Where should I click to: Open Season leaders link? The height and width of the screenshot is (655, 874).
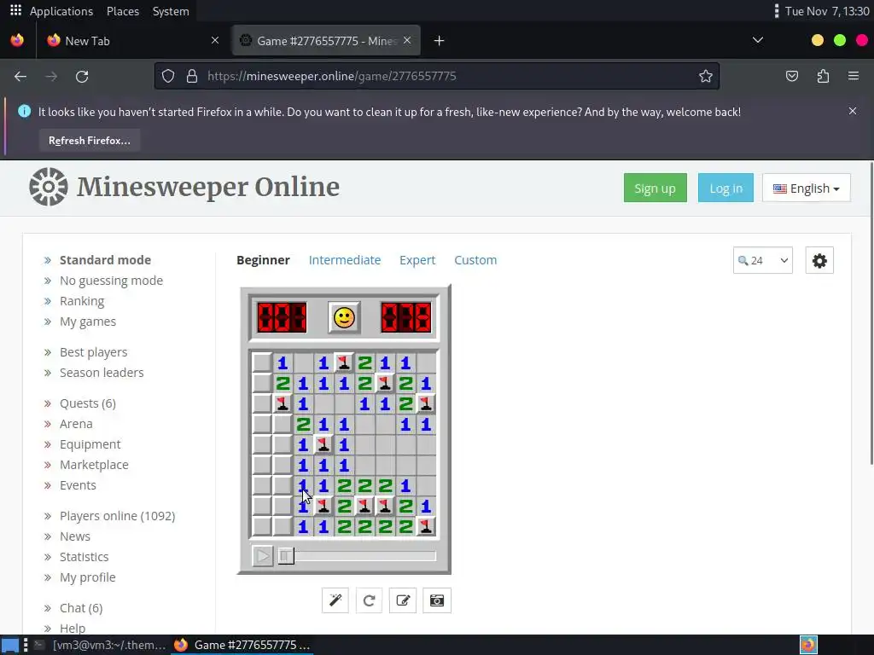point(102,373)
